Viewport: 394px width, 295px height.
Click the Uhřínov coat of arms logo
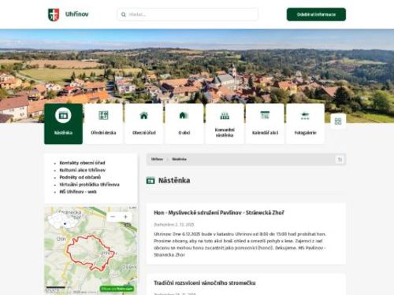tap(54, 15)
